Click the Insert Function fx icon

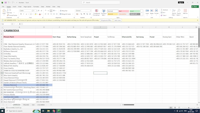coord(20,24)
